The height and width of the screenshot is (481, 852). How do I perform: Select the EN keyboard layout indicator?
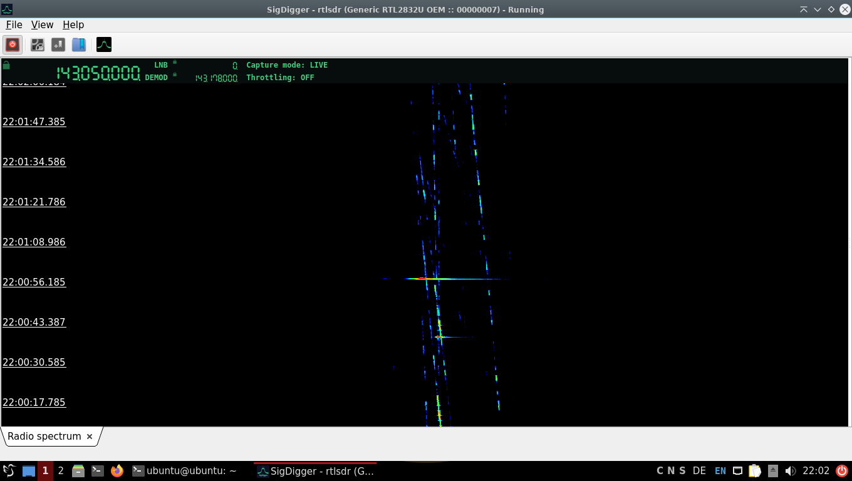(720, 471)
